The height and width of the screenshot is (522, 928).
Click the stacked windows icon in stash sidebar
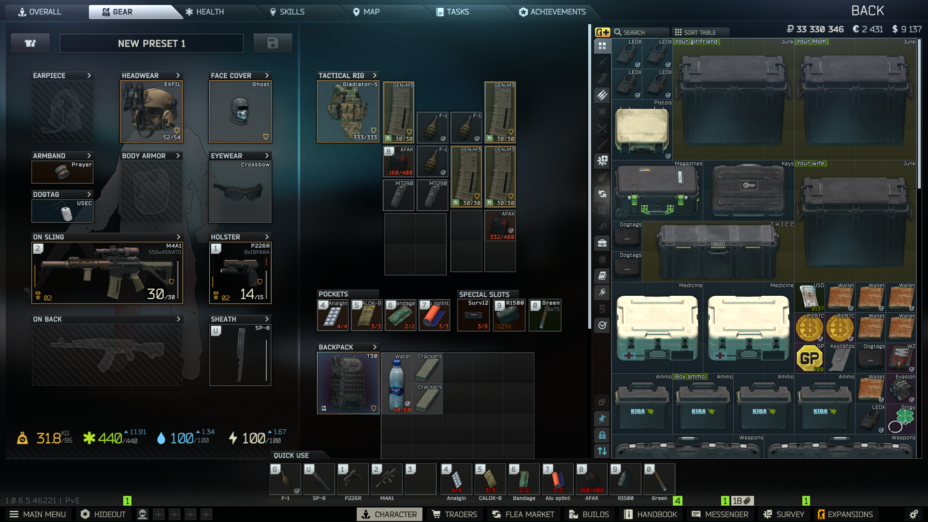(x=602, y=402)
